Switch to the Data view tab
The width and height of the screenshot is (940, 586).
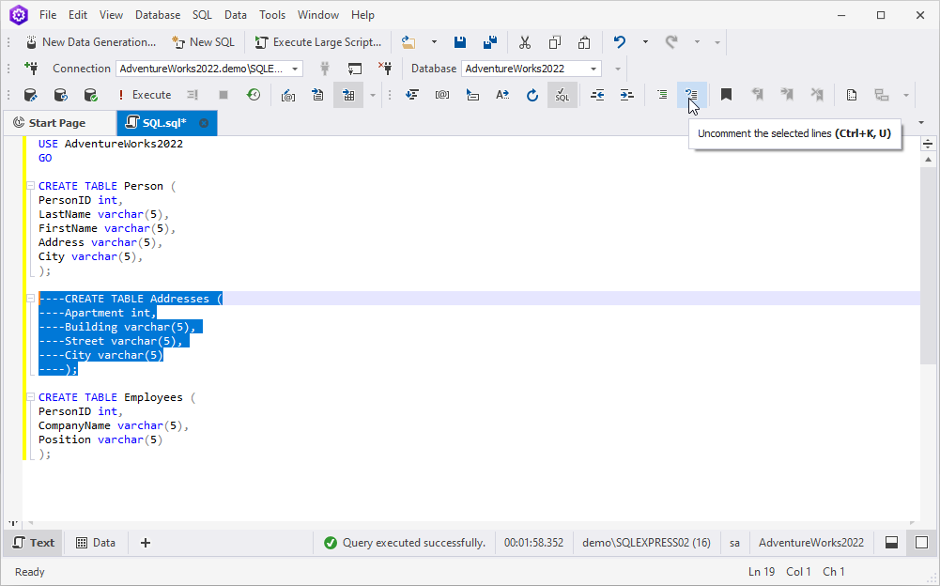pos(96,543)
